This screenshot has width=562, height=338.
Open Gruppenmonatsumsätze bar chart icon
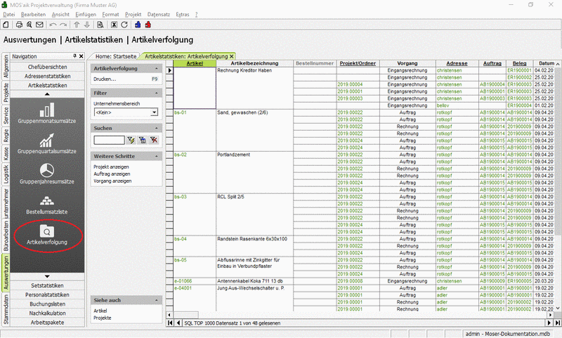47,110
